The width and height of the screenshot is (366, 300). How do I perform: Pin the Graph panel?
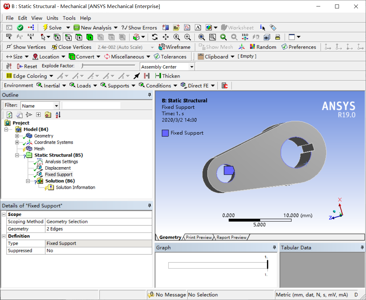[274, 247]
